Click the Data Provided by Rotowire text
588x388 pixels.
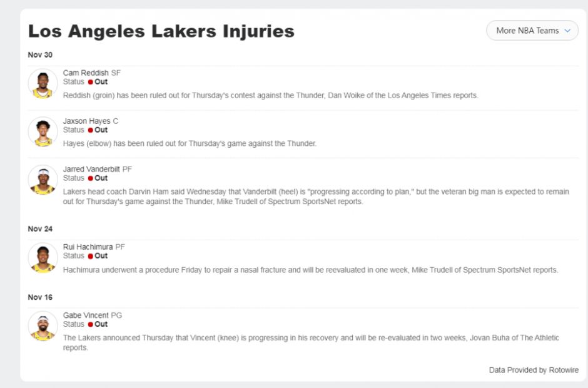[x=534, y=370]
